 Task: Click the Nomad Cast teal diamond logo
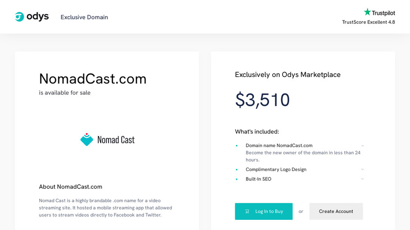(87, 139)
